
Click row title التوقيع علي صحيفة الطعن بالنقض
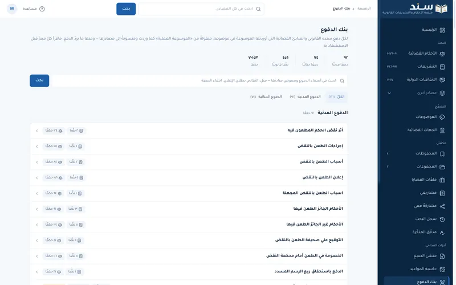[309, 240]
